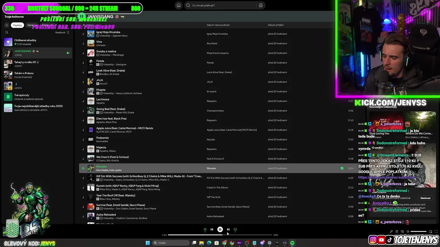Open the 'Requiem' album link on Lacrimosa
This screenshot has width=440, height=247.
pos(211,101)
